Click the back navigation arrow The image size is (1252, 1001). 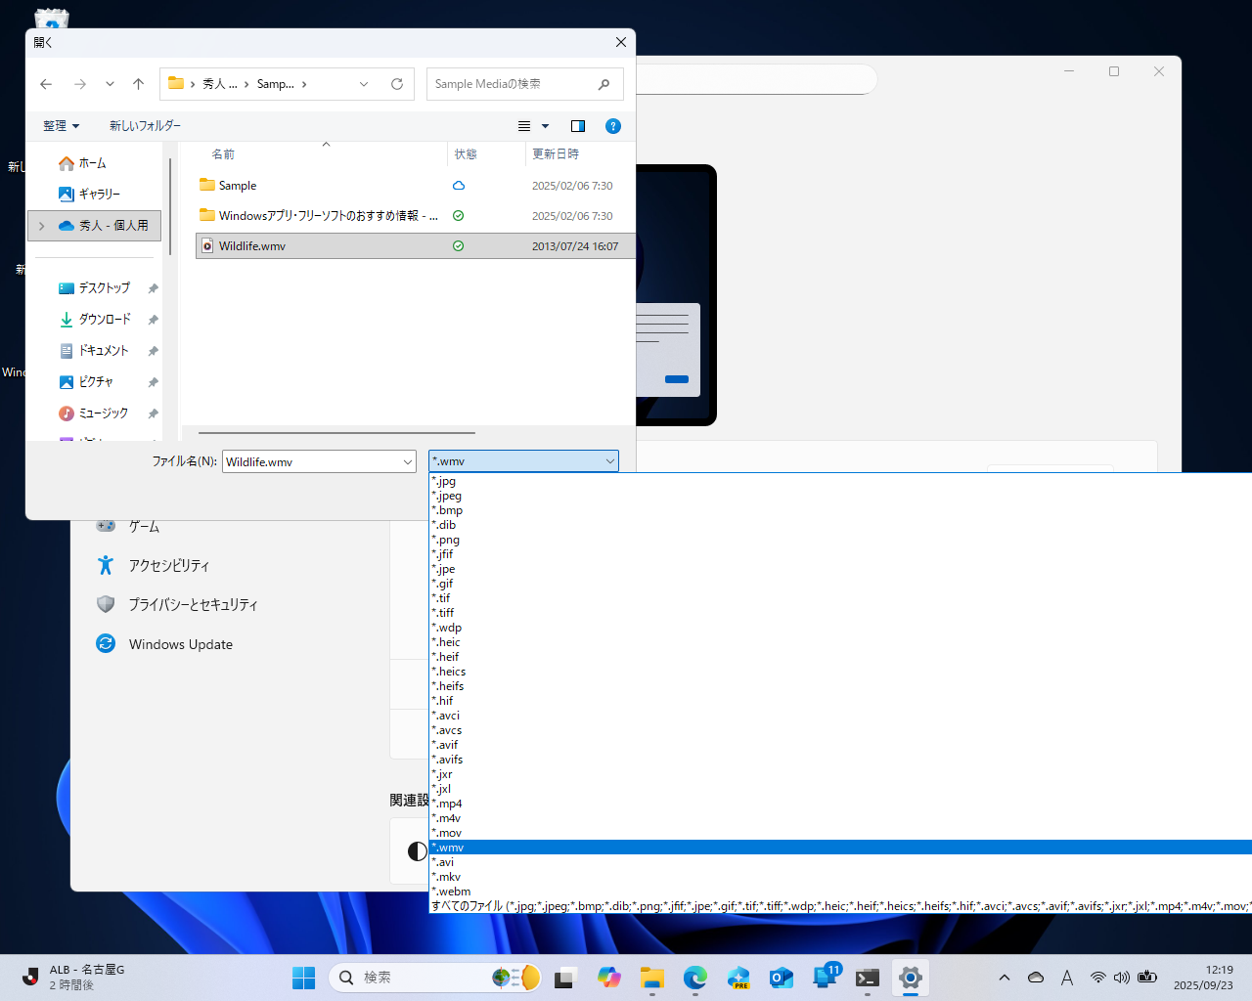pos(45,84)
